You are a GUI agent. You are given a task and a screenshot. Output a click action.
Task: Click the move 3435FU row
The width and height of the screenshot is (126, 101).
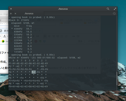click(23, 49)
